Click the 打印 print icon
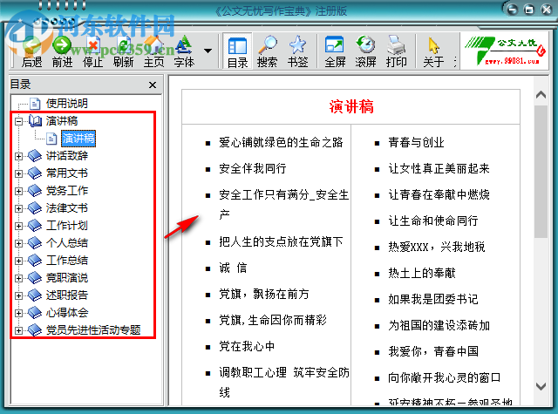 pos(396,52)
